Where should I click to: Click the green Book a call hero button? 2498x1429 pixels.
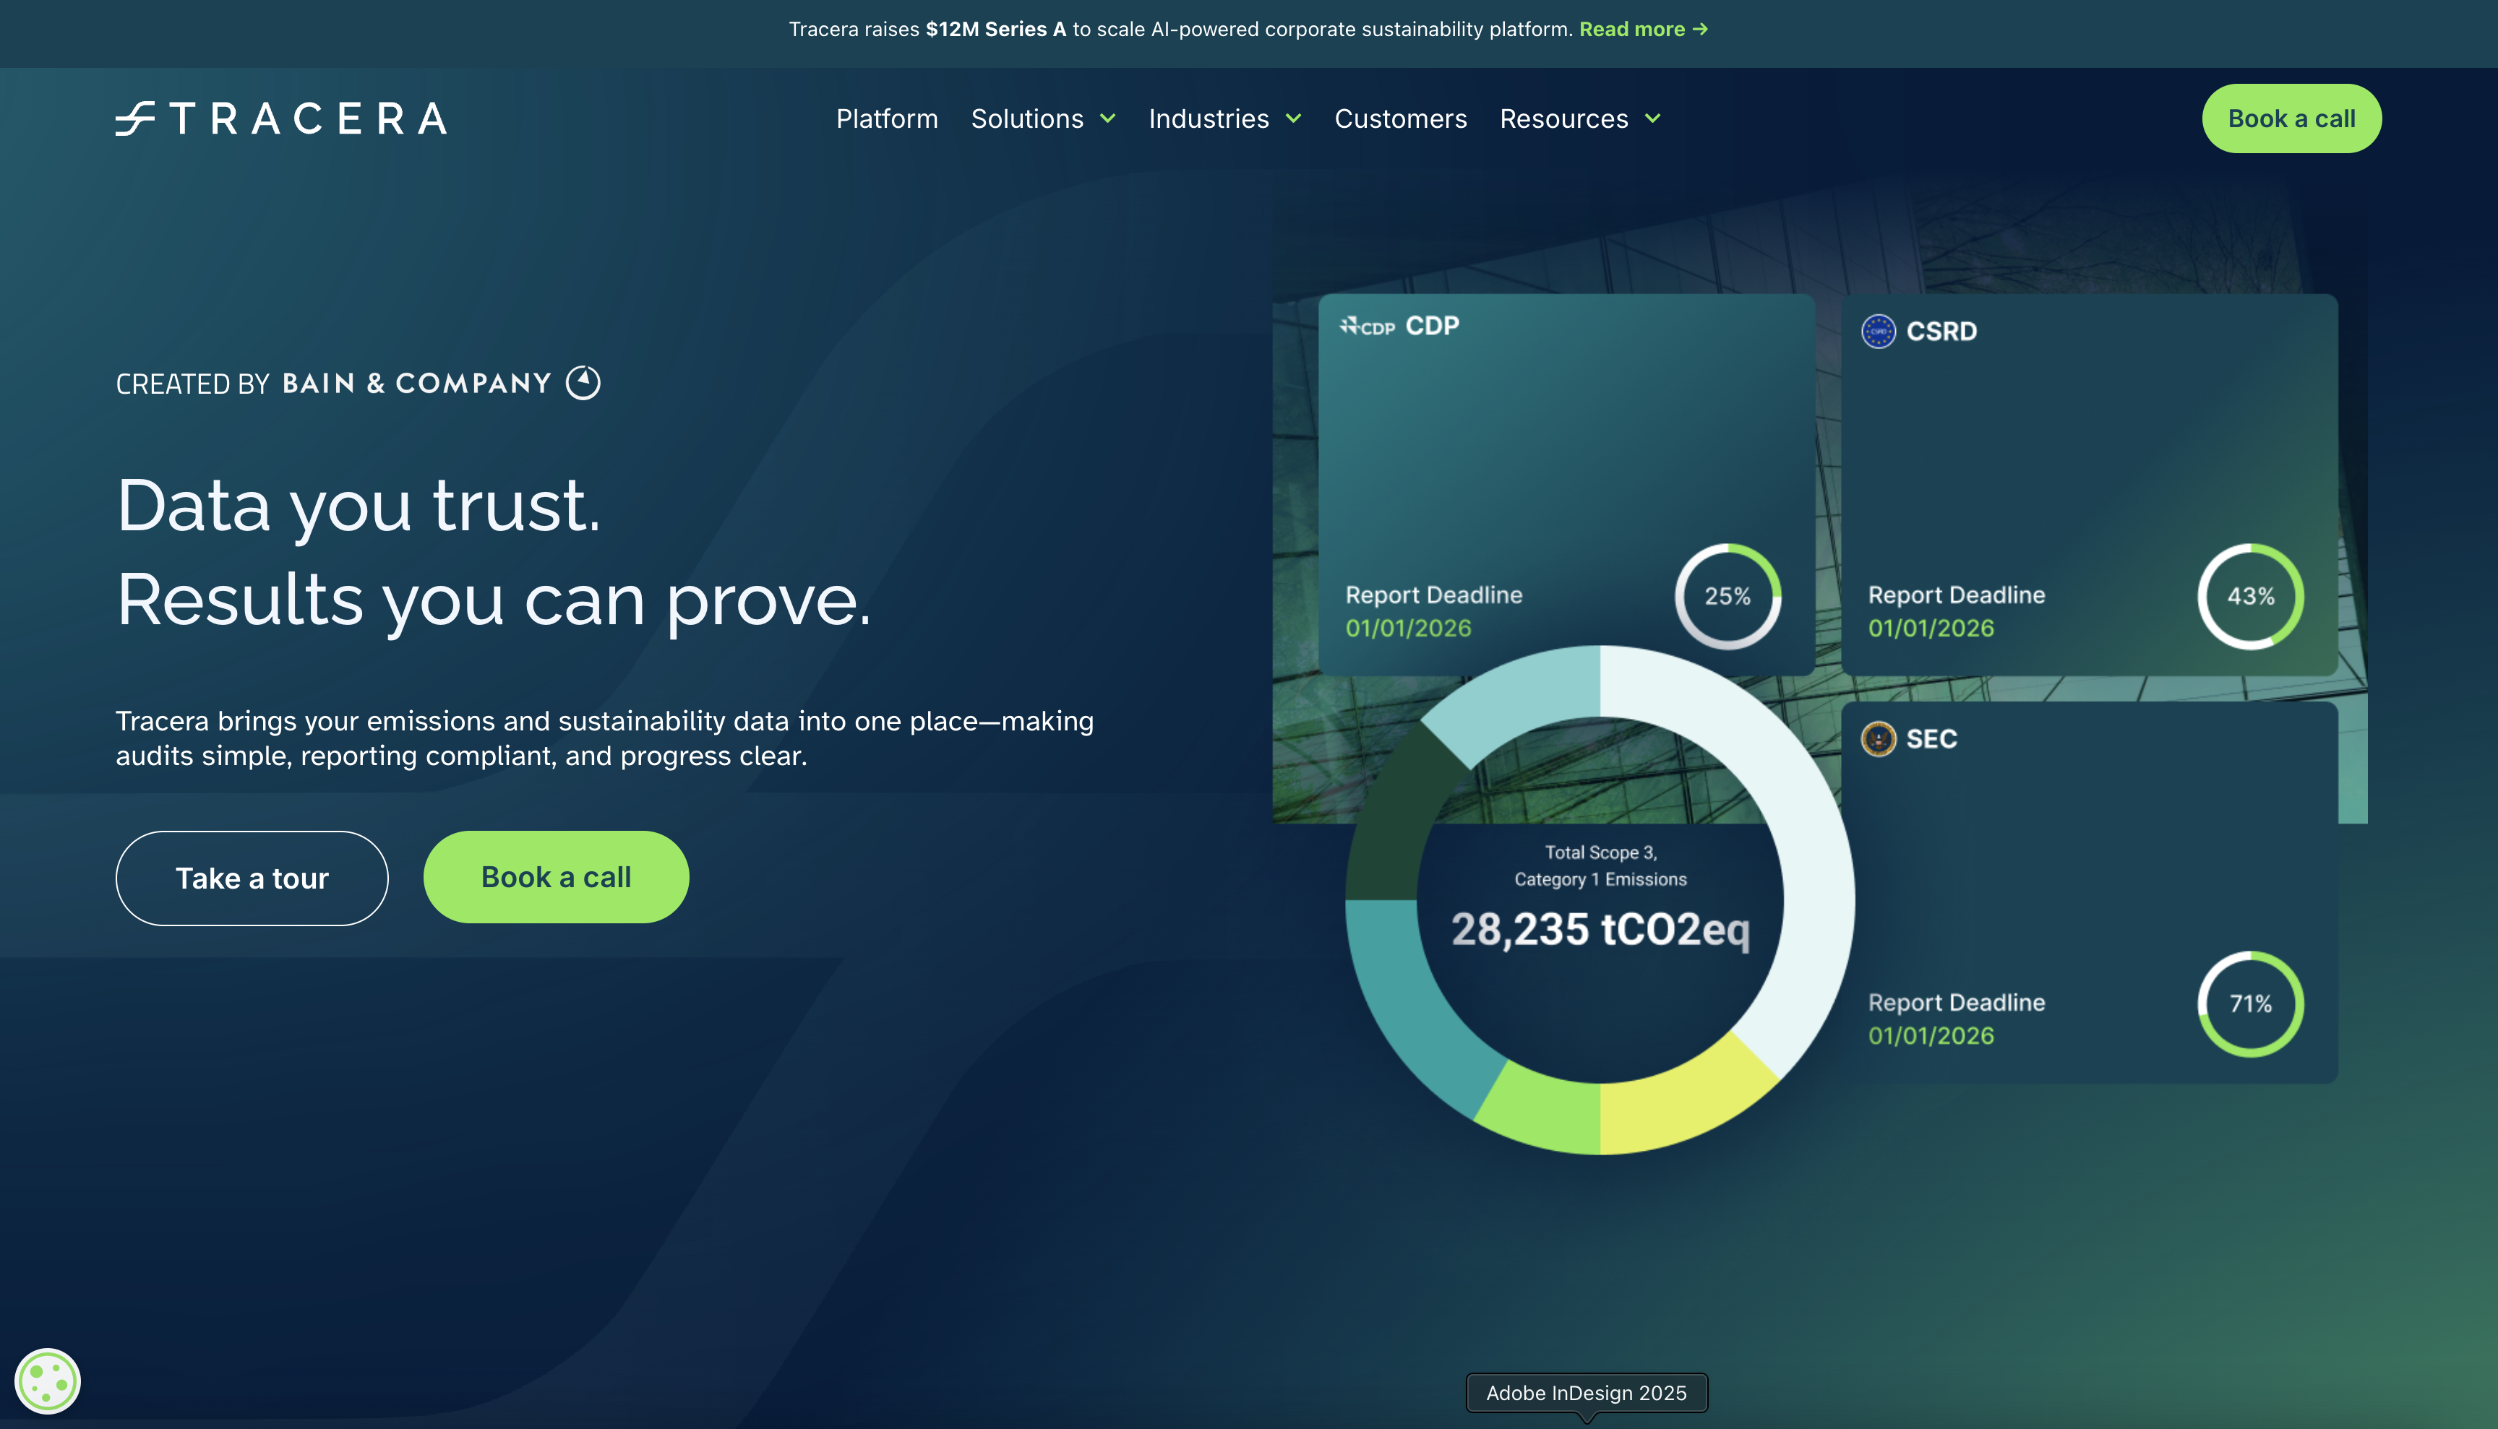tap(556, 876)
